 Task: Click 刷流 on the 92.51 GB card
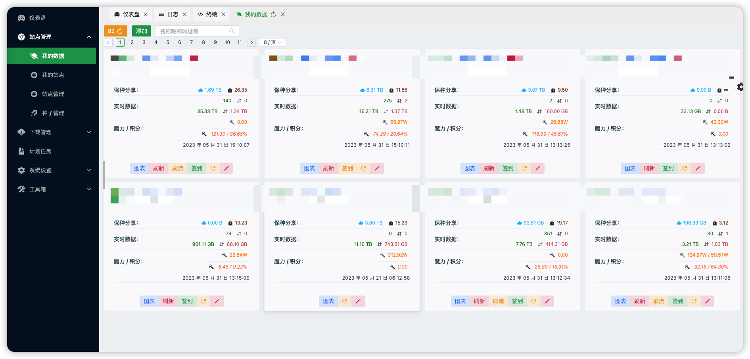pos(499,301)
